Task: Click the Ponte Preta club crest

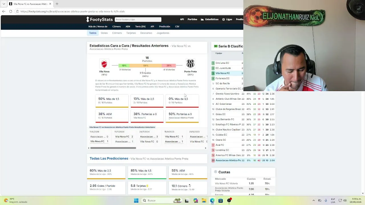Action: tap(190, 63)
